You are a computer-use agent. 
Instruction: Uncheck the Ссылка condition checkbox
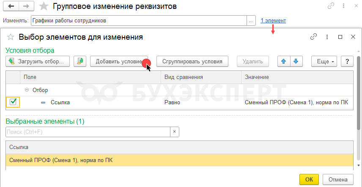[x=13, y=102]
